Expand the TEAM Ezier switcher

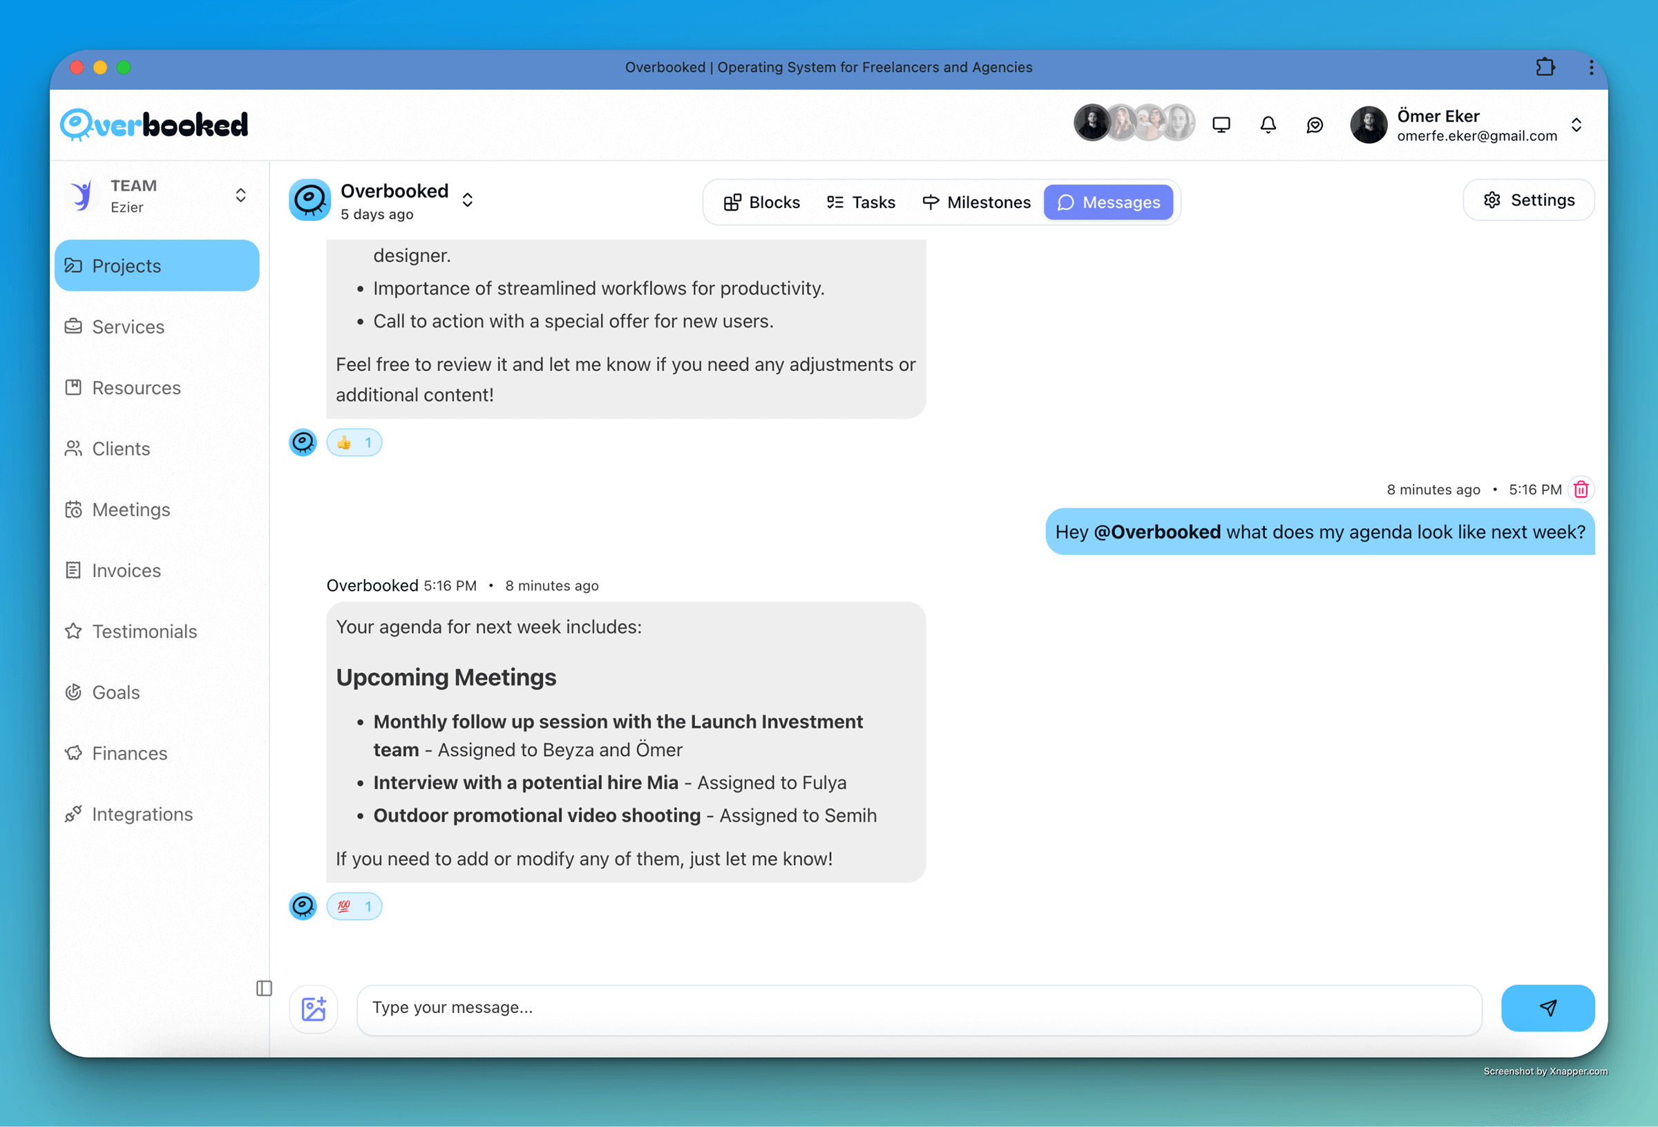click(240, 196)
